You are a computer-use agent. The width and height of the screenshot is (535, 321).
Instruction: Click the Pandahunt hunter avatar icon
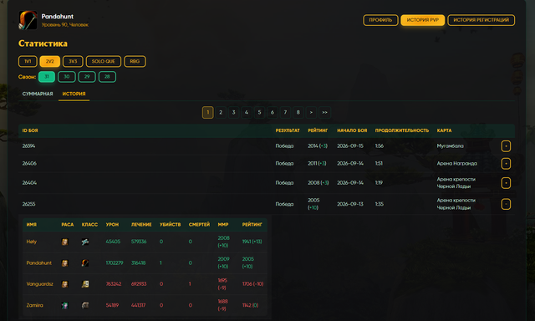pos(28,20)
